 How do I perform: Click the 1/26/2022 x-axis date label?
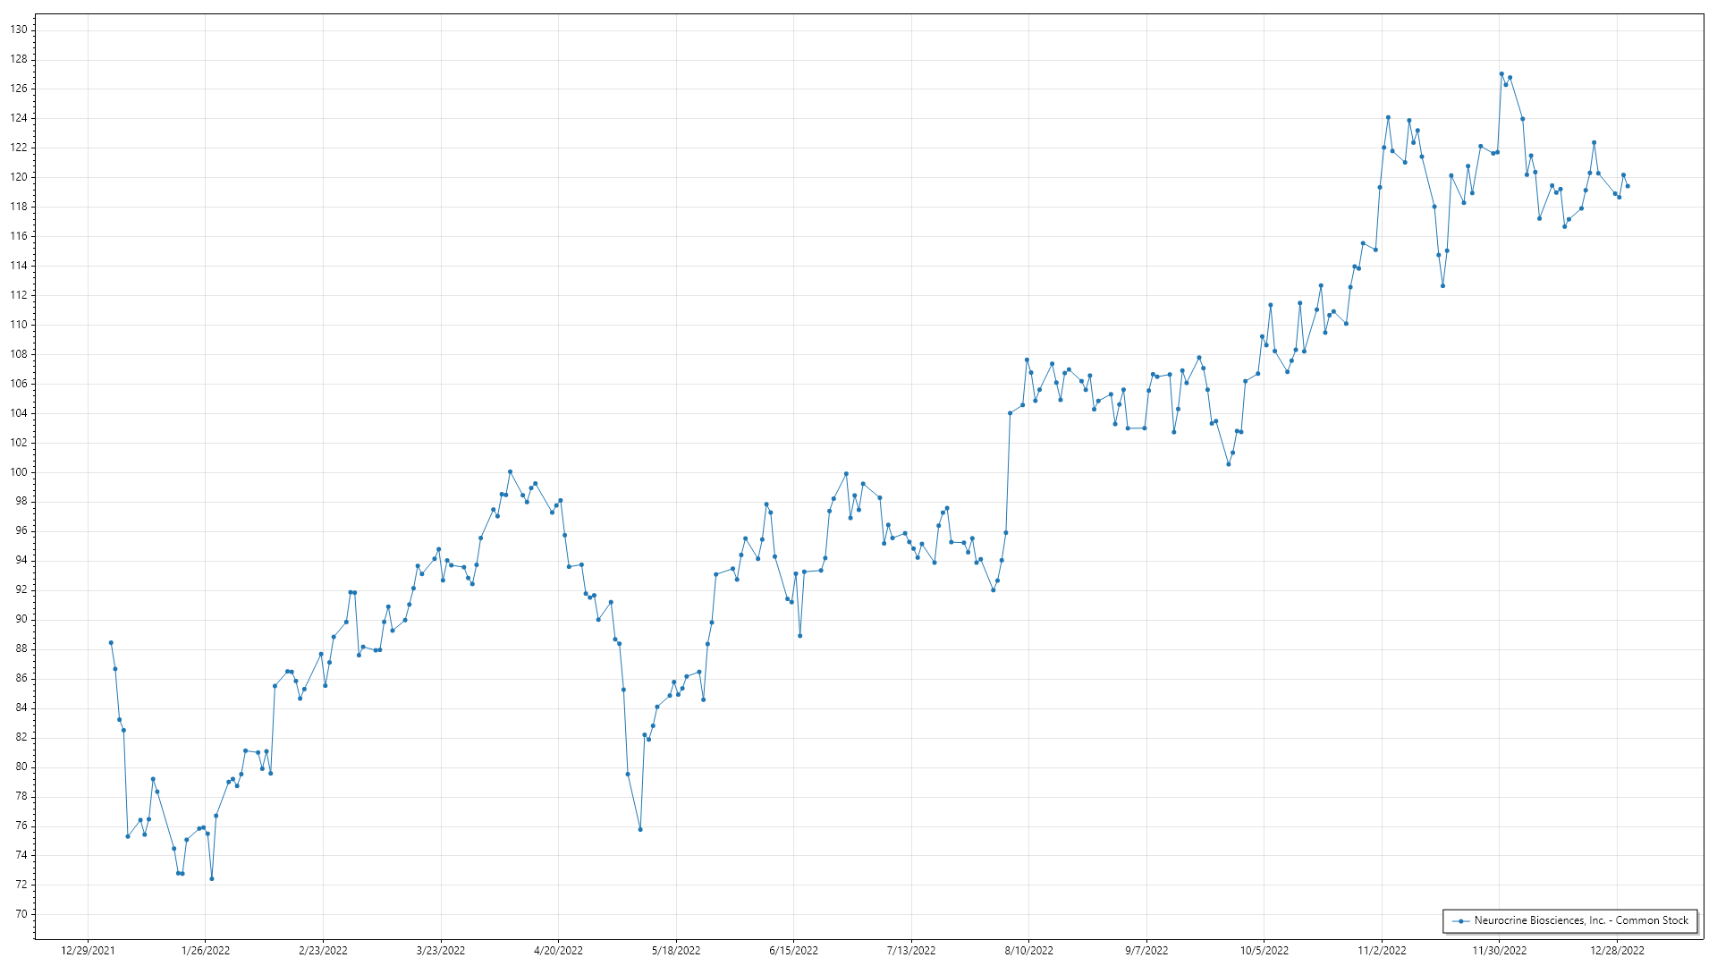tap(206, 951)
